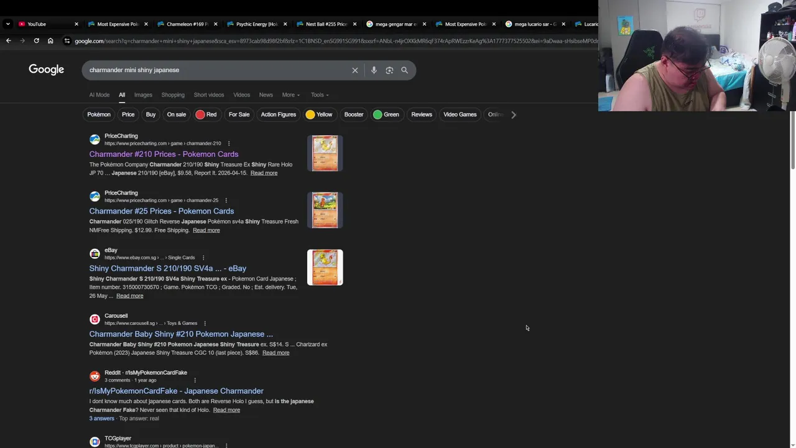Click Read more on Charmander #25 snippet
796x448 pixels.
click(206, 230)
